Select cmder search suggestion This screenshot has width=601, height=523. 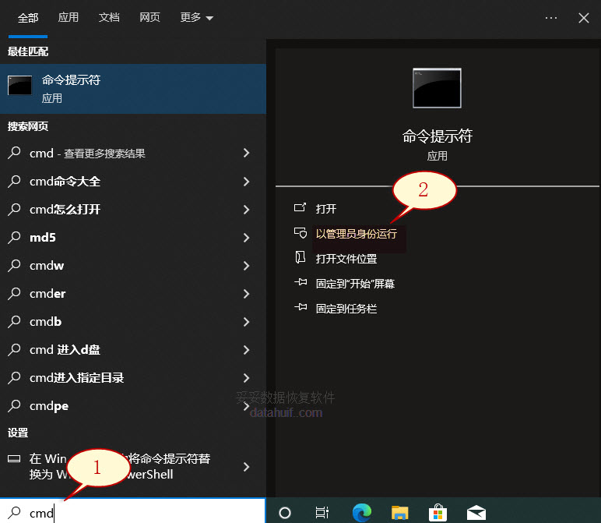133,293
